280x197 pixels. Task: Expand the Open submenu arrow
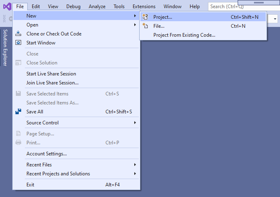[x=135, y=25]
